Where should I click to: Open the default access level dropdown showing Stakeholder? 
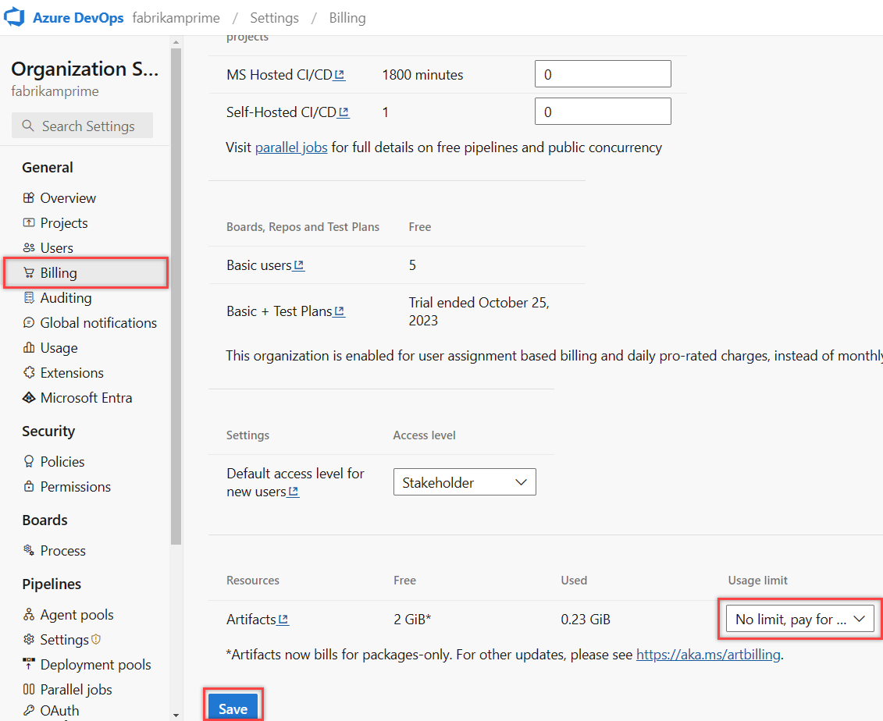click(465, 481)
